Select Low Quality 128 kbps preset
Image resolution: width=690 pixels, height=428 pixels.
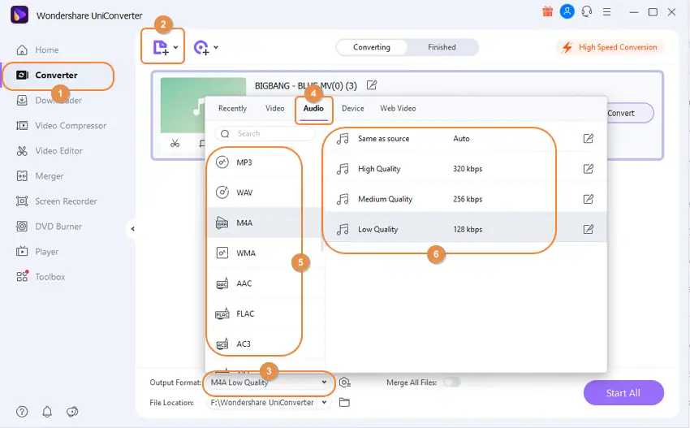click(467, 229)
